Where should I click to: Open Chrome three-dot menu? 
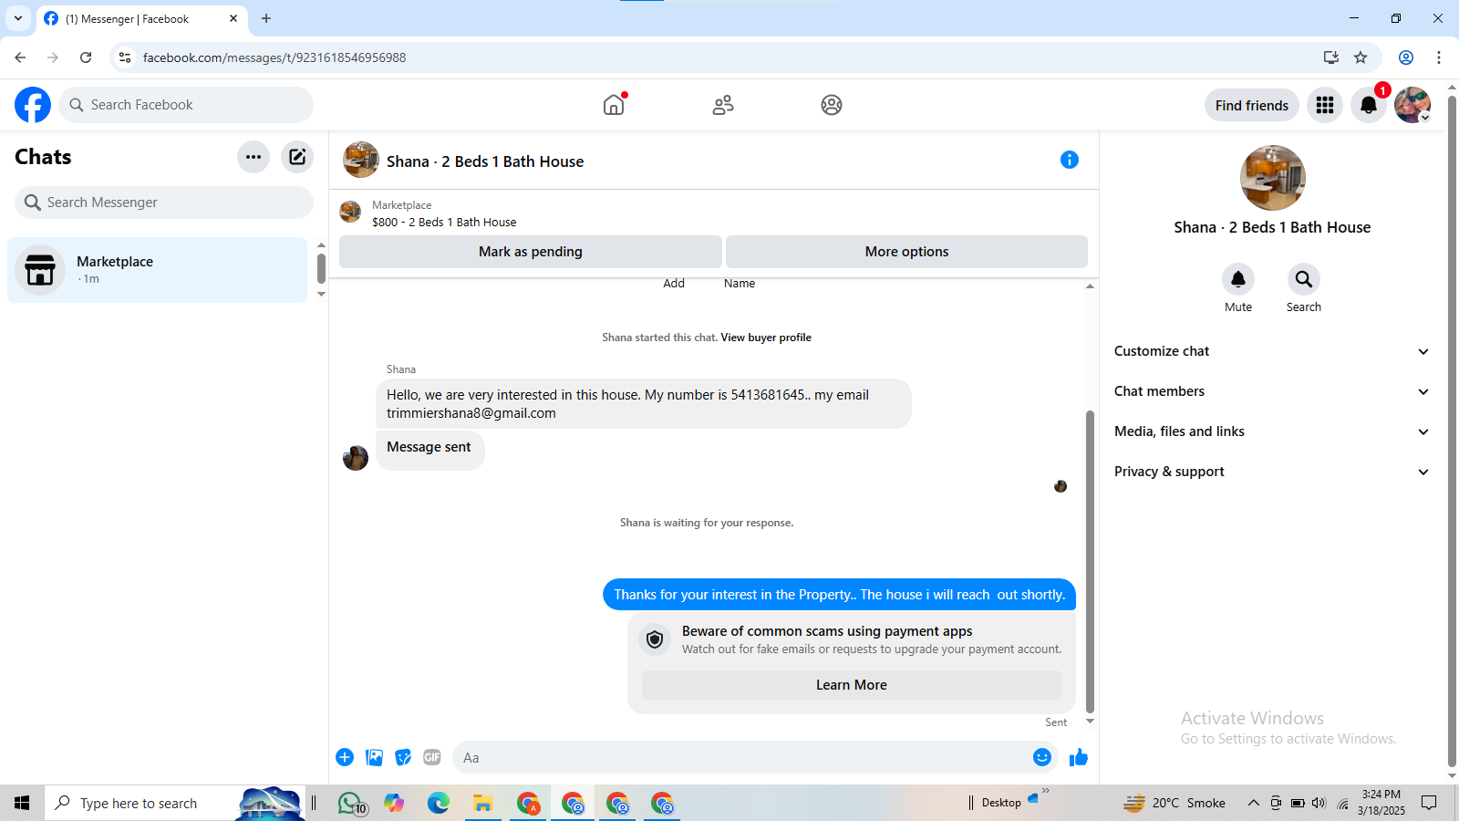pos(1439,57)
